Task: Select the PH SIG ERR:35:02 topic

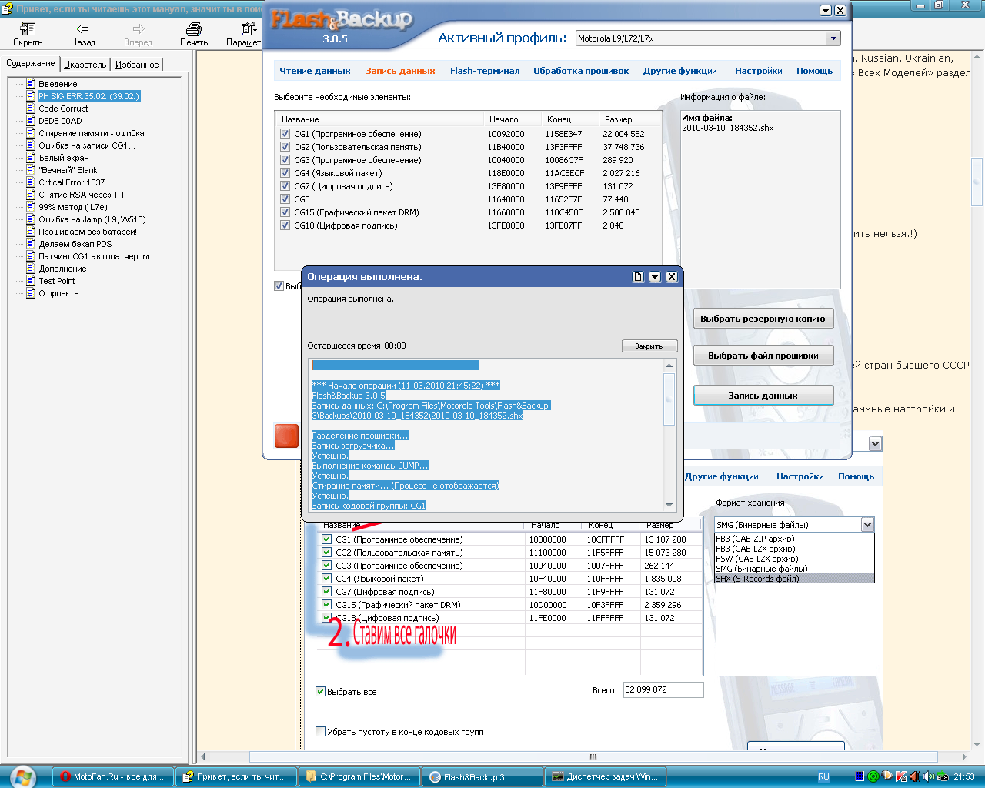Action: coord(88,96)
